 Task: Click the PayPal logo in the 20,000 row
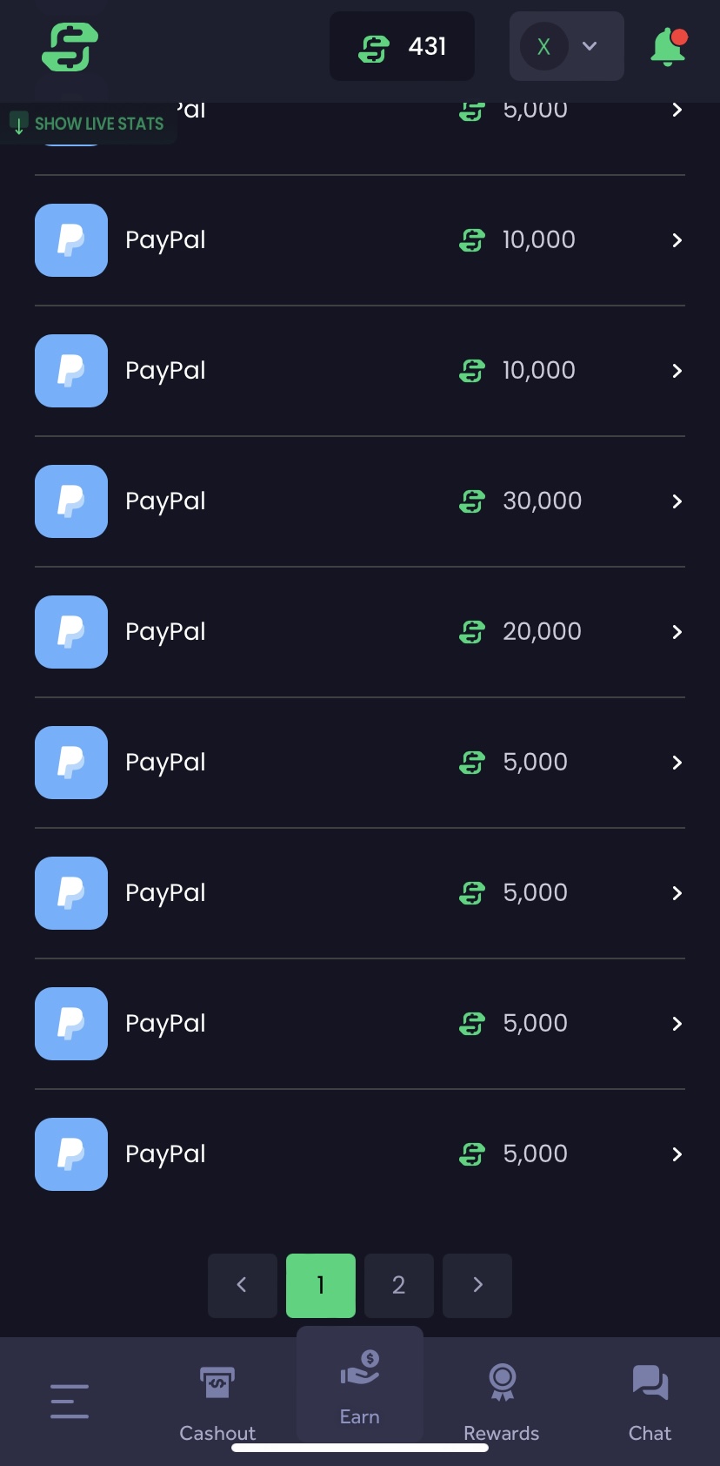point(71,632)
